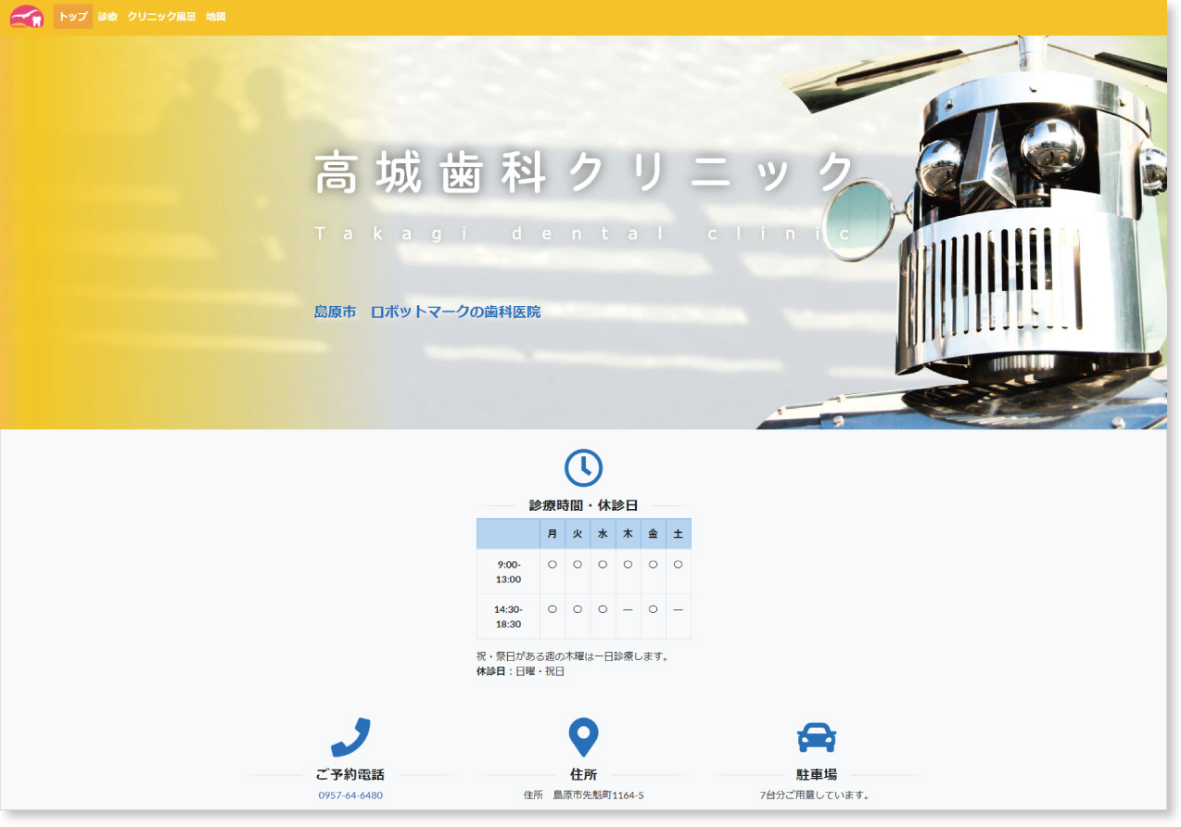Click the 祝・祭日がある週の木曜 note
Viewport: 1181px width, 827px height.
pos(573,656)
